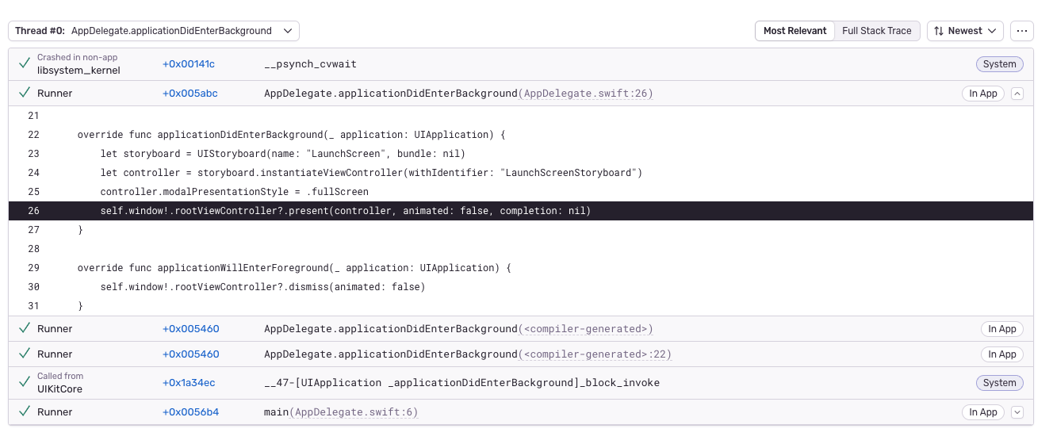Click the Crashed in non-app label

tap(77, 58)
